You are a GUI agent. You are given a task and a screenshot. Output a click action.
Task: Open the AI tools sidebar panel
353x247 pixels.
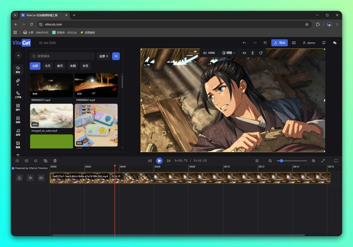pyautogui.click(x=18, y=82)
